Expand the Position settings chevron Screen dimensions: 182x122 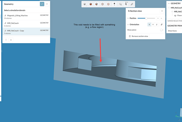coord(128,18)
